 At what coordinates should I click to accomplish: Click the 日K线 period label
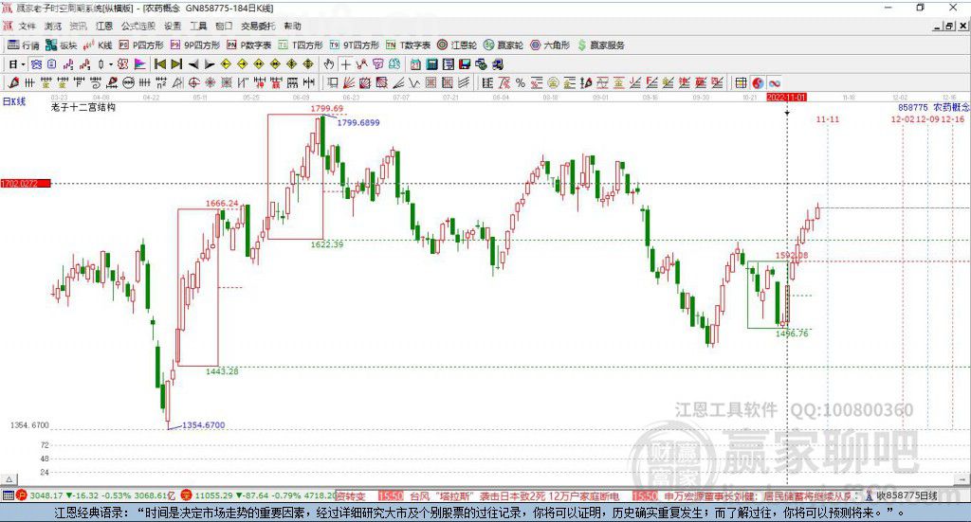coord(14,101)
